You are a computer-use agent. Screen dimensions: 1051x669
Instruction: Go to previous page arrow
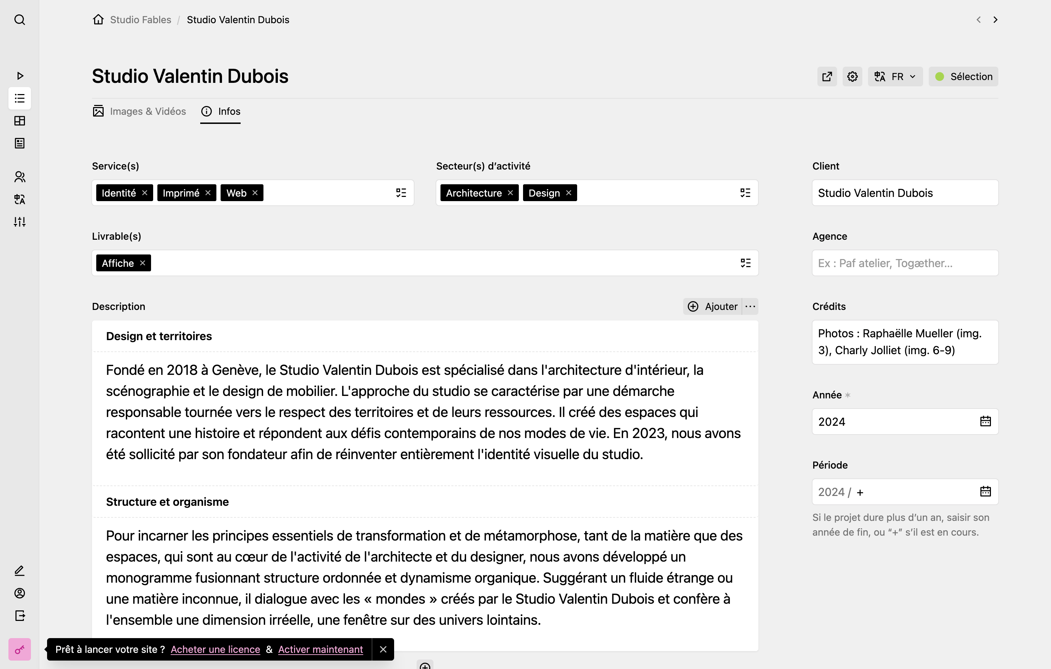(x=979, y=20)
